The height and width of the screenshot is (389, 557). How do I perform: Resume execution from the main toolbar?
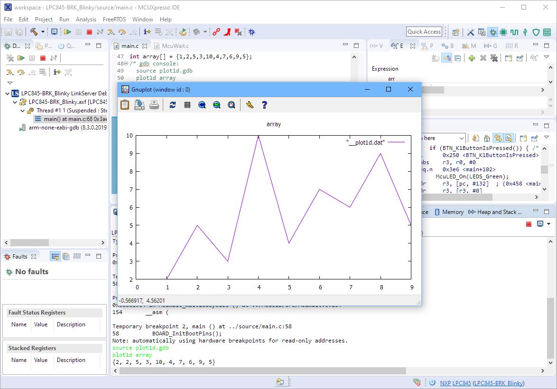67,32
